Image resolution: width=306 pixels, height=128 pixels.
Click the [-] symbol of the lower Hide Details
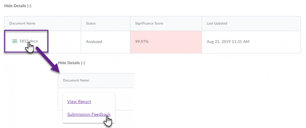coord(83,63)
